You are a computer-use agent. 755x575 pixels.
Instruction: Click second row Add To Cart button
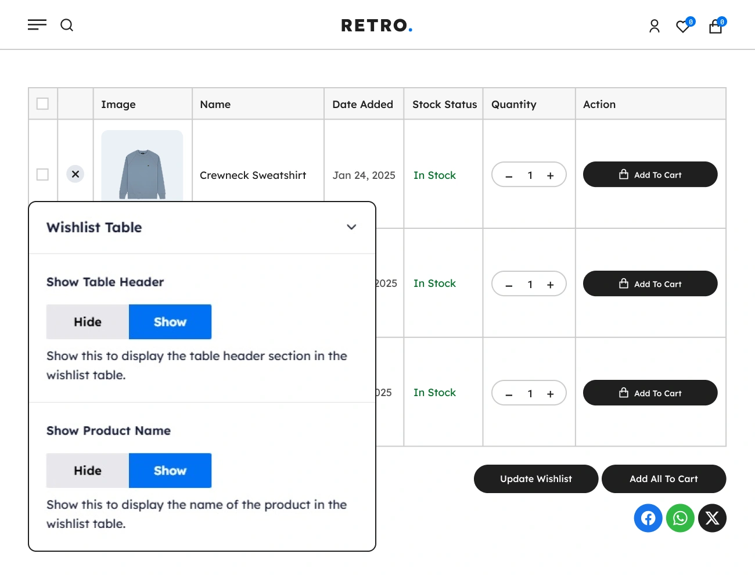tap(650, 283)
